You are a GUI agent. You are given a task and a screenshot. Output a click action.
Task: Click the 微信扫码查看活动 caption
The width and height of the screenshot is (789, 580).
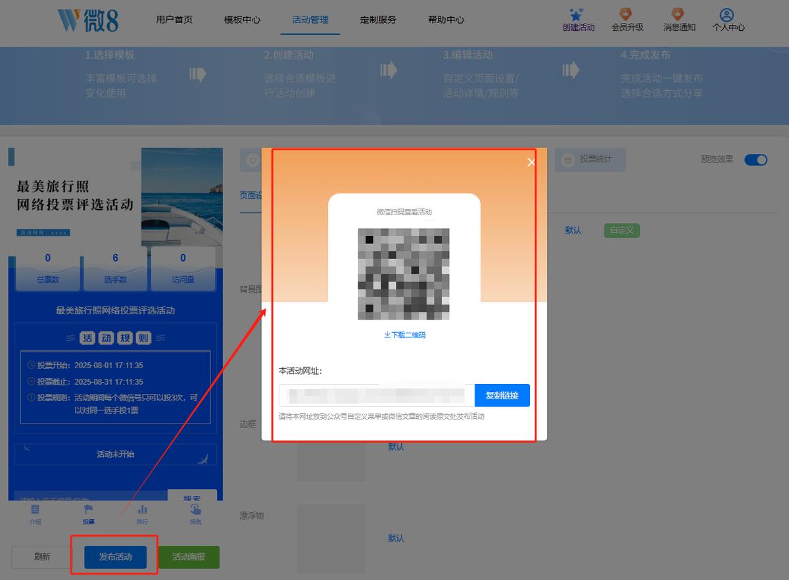click(404, 212)
